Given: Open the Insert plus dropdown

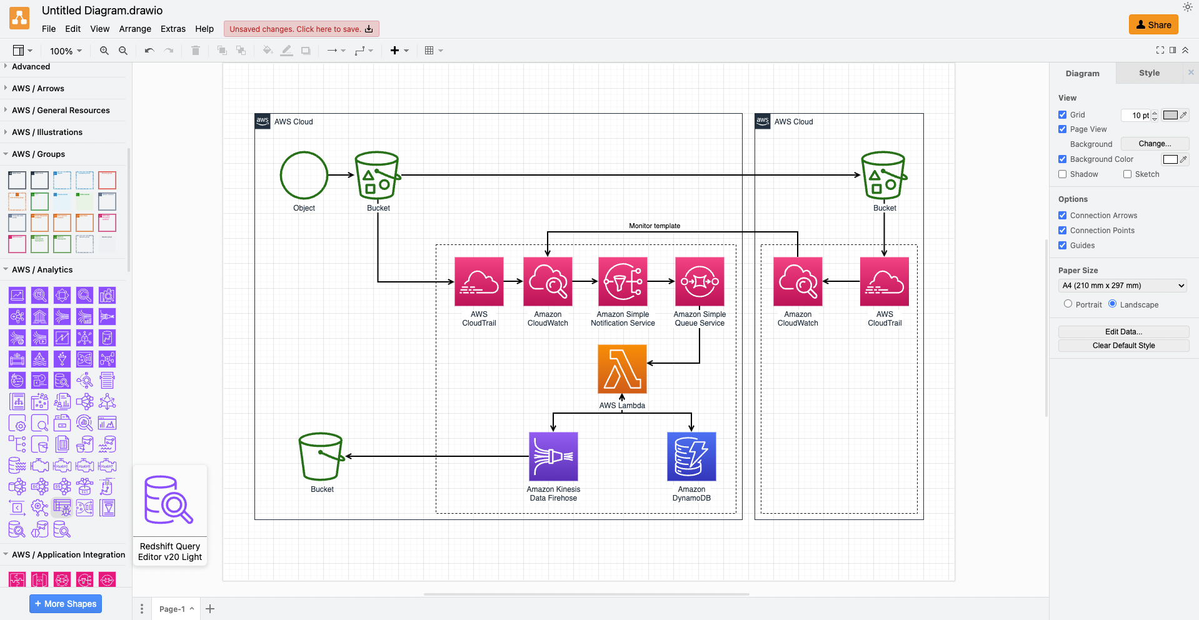Looking at the screenshot, I should pyautogui.click(x=399, y=51).
